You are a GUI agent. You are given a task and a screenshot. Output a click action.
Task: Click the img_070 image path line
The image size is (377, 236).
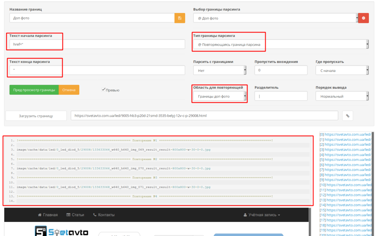coord(113,168)
